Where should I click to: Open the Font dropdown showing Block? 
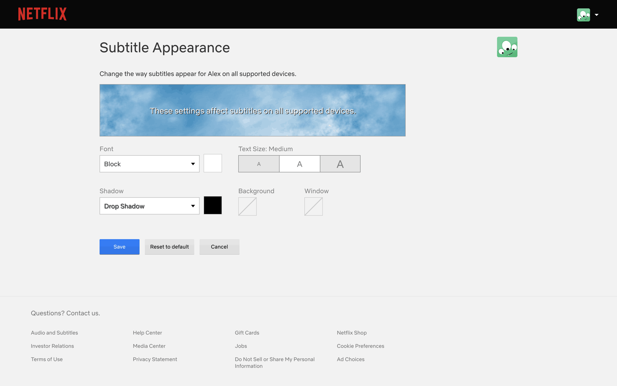coord(149,164)
